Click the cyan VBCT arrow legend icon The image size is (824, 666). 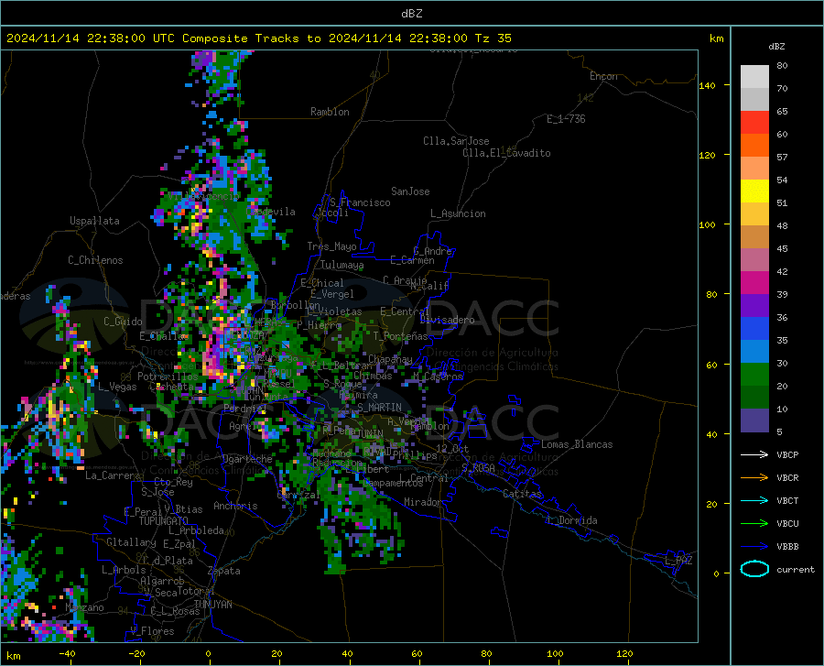(x=754, y=500)
